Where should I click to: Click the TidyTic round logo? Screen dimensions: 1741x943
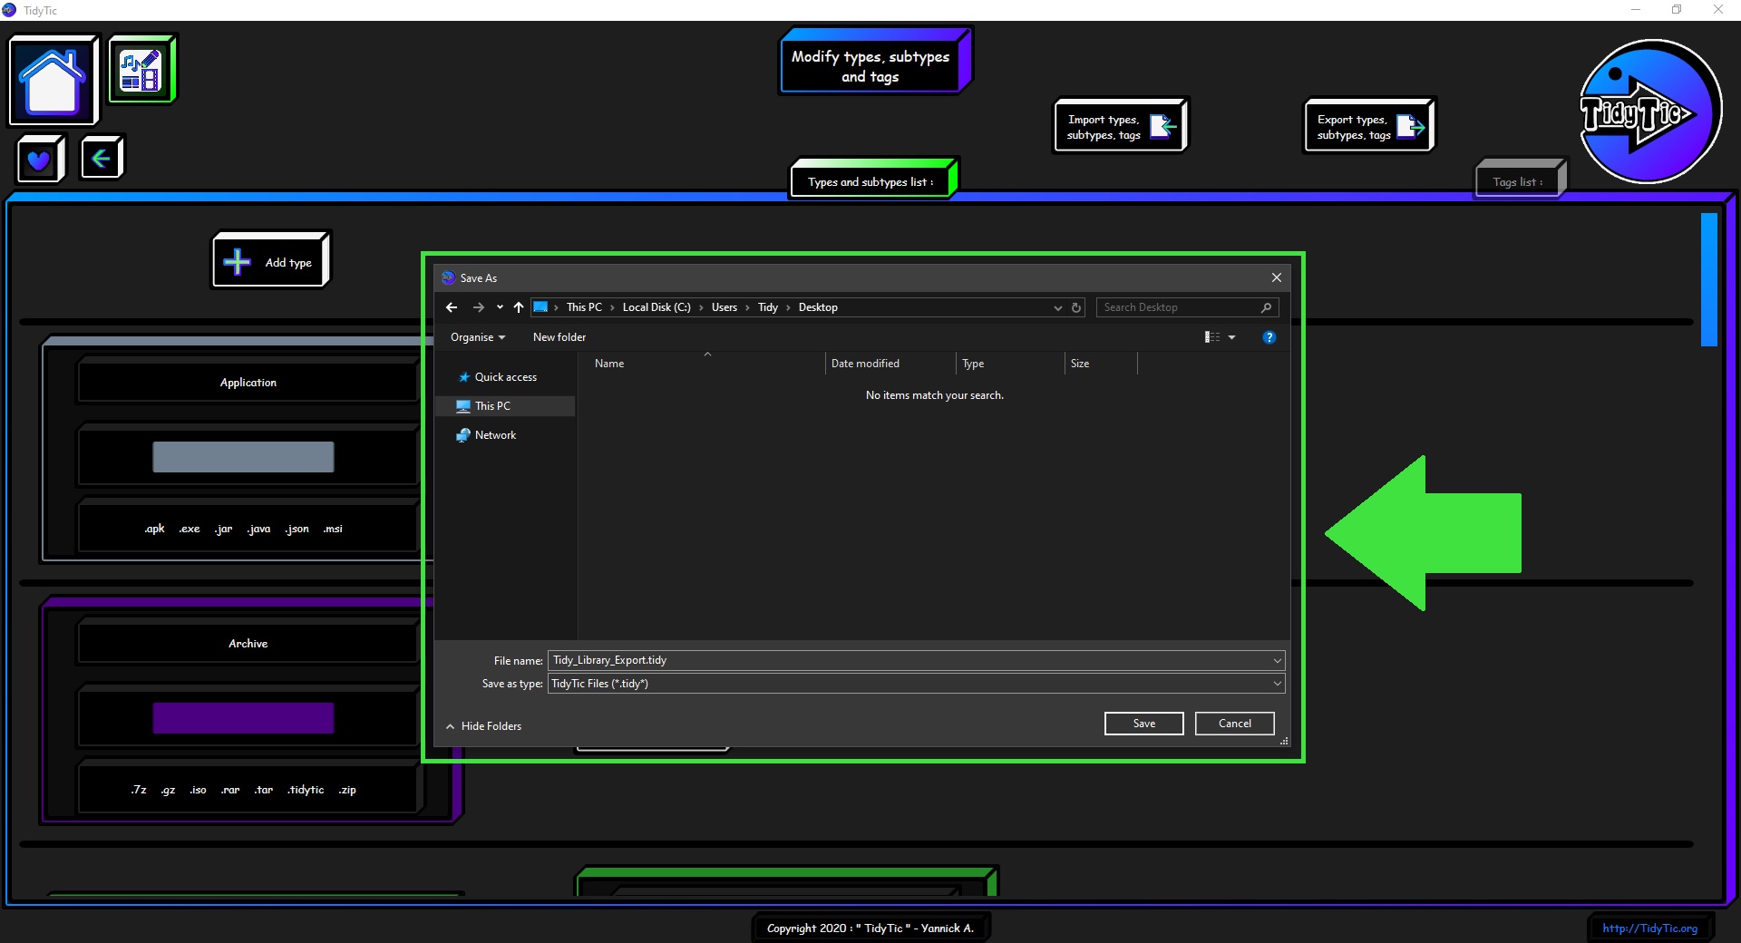(x=1649, y=112)
